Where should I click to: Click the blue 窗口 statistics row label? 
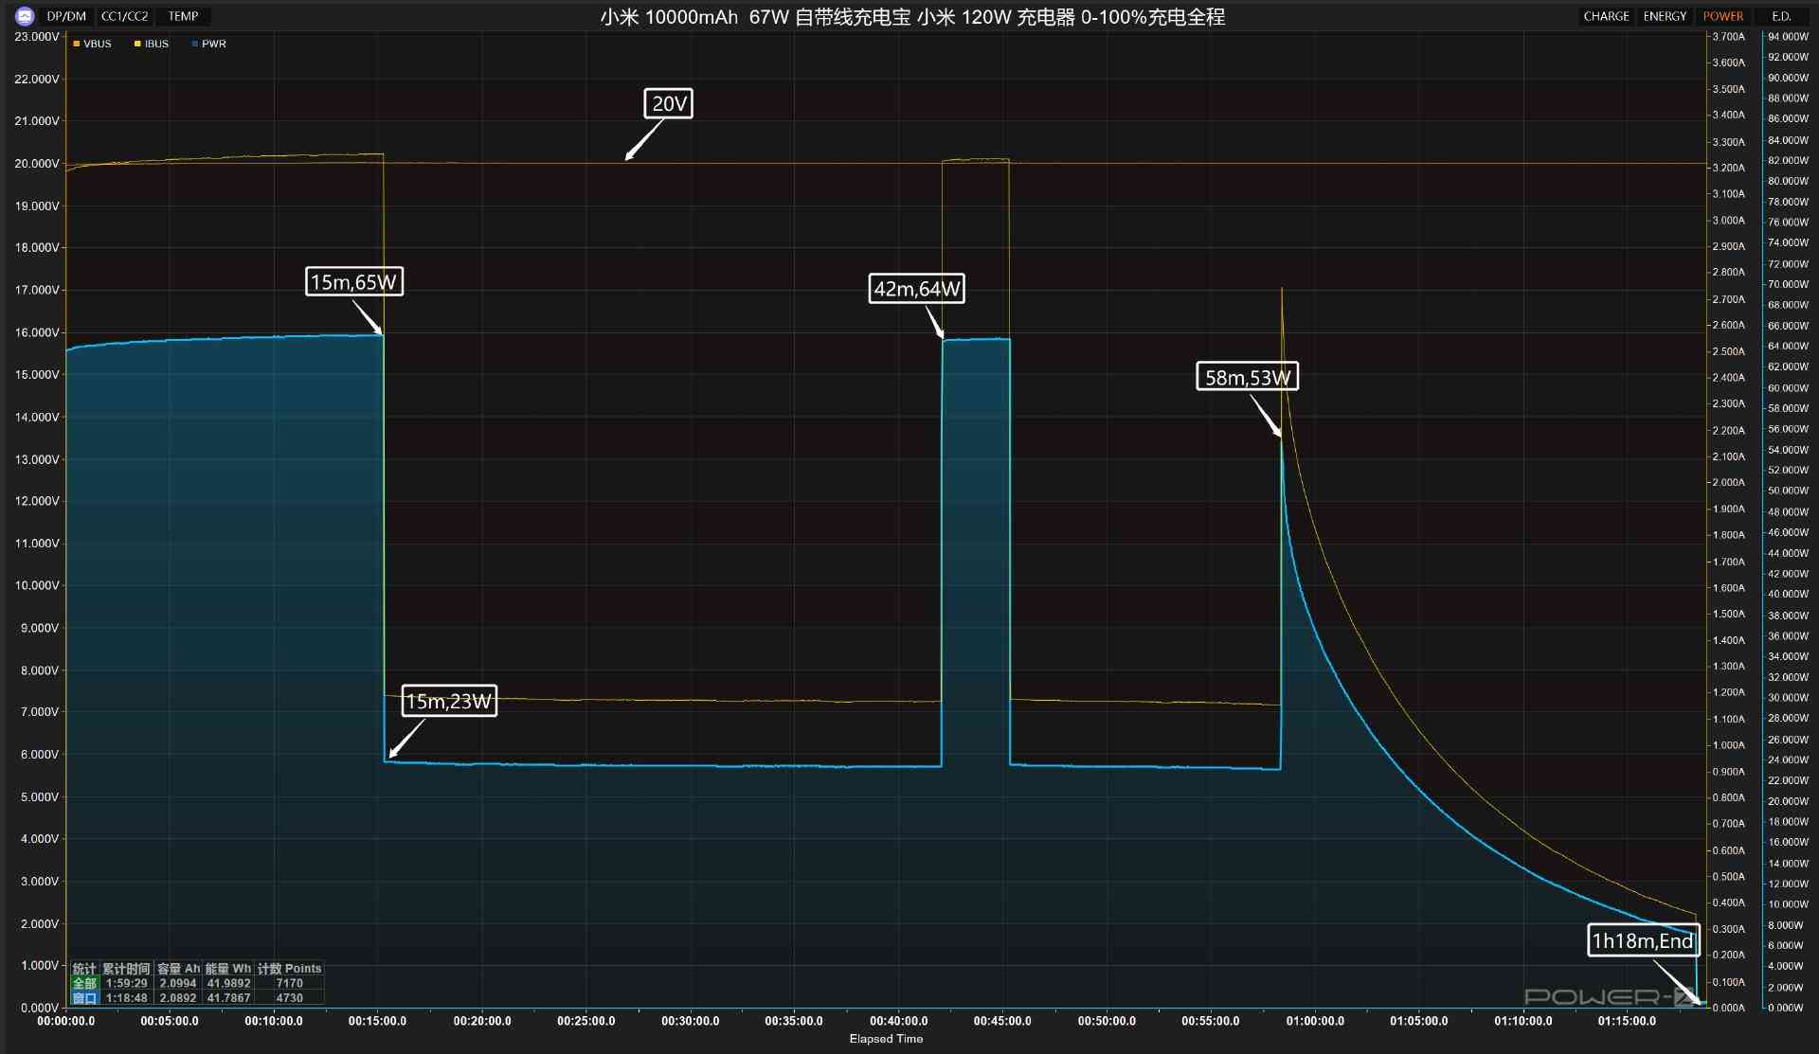coord(84,998)
